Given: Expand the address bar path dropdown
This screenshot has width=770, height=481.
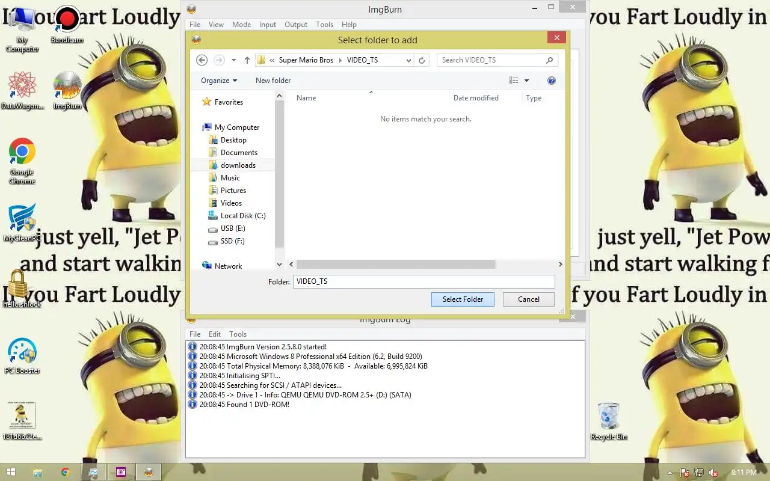Looking at the screenshot, I should [408, 60].
